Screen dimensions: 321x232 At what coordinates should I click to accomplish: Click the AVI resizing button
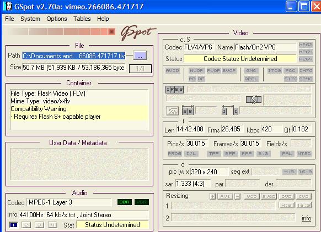(x=225, y=196)
